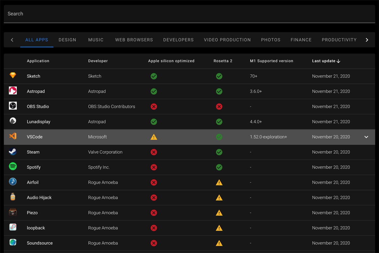
Task: Click Astropad's Rosetta 2 green check
Action: [219, 91]
